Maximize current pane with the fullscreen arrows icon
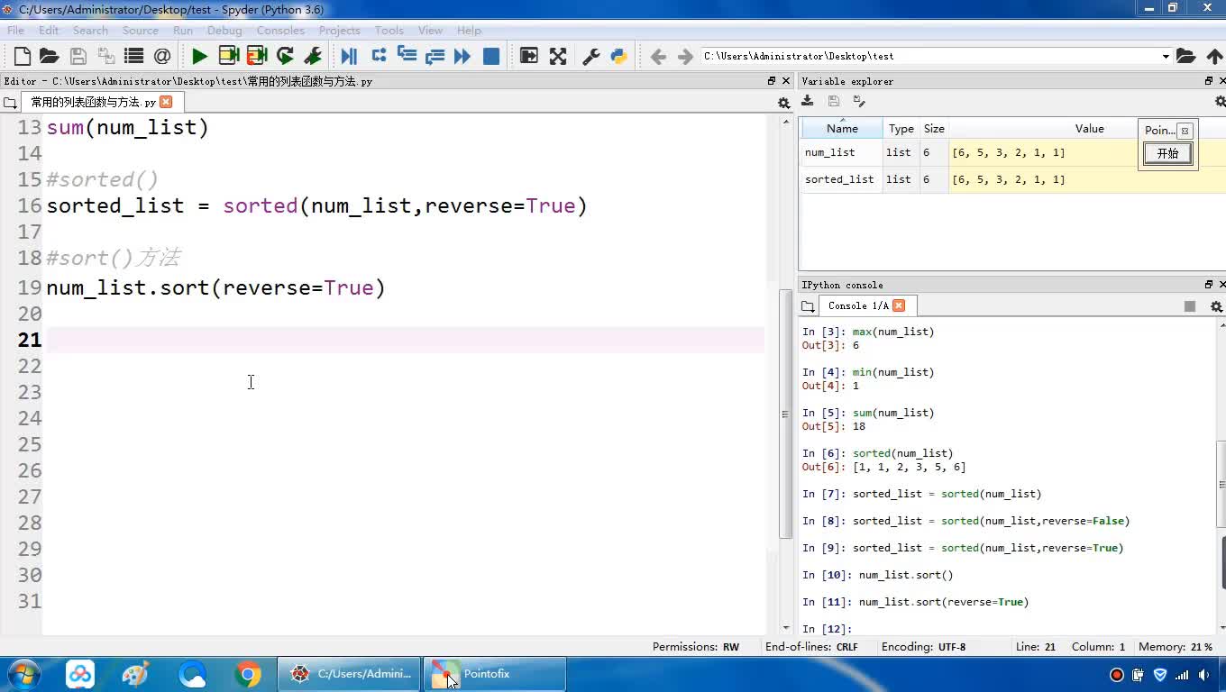The image size is (1226, 692). click(x=558, y=56)
